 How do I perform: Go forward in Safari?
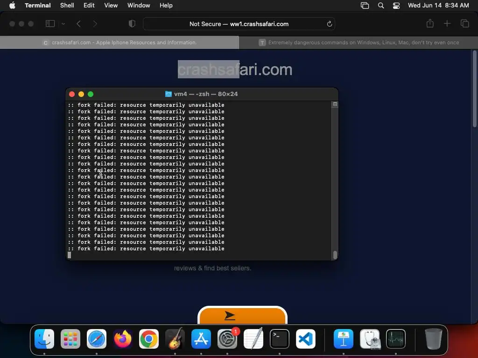[x=95, y=24]
